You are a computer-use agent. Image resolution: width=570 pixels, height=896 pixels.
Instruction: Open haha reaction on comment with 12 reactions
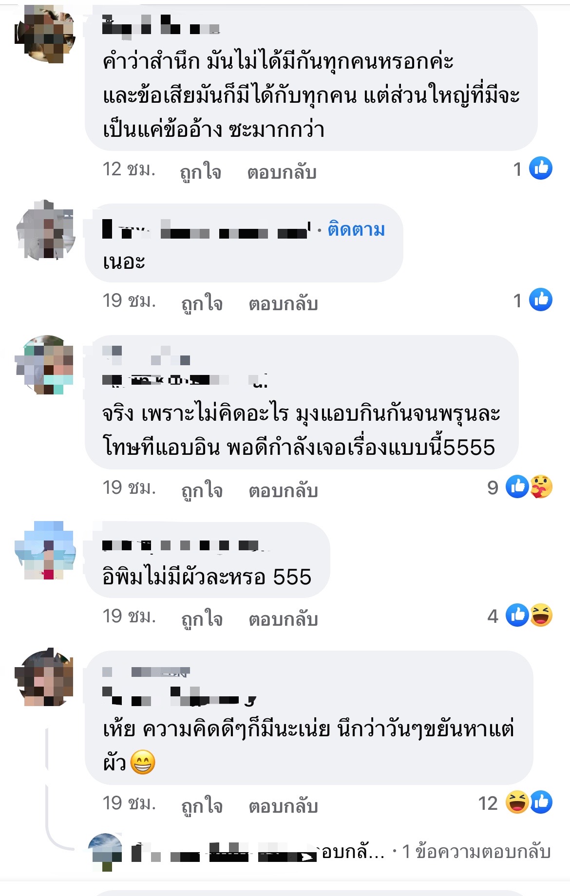point(517,802)
